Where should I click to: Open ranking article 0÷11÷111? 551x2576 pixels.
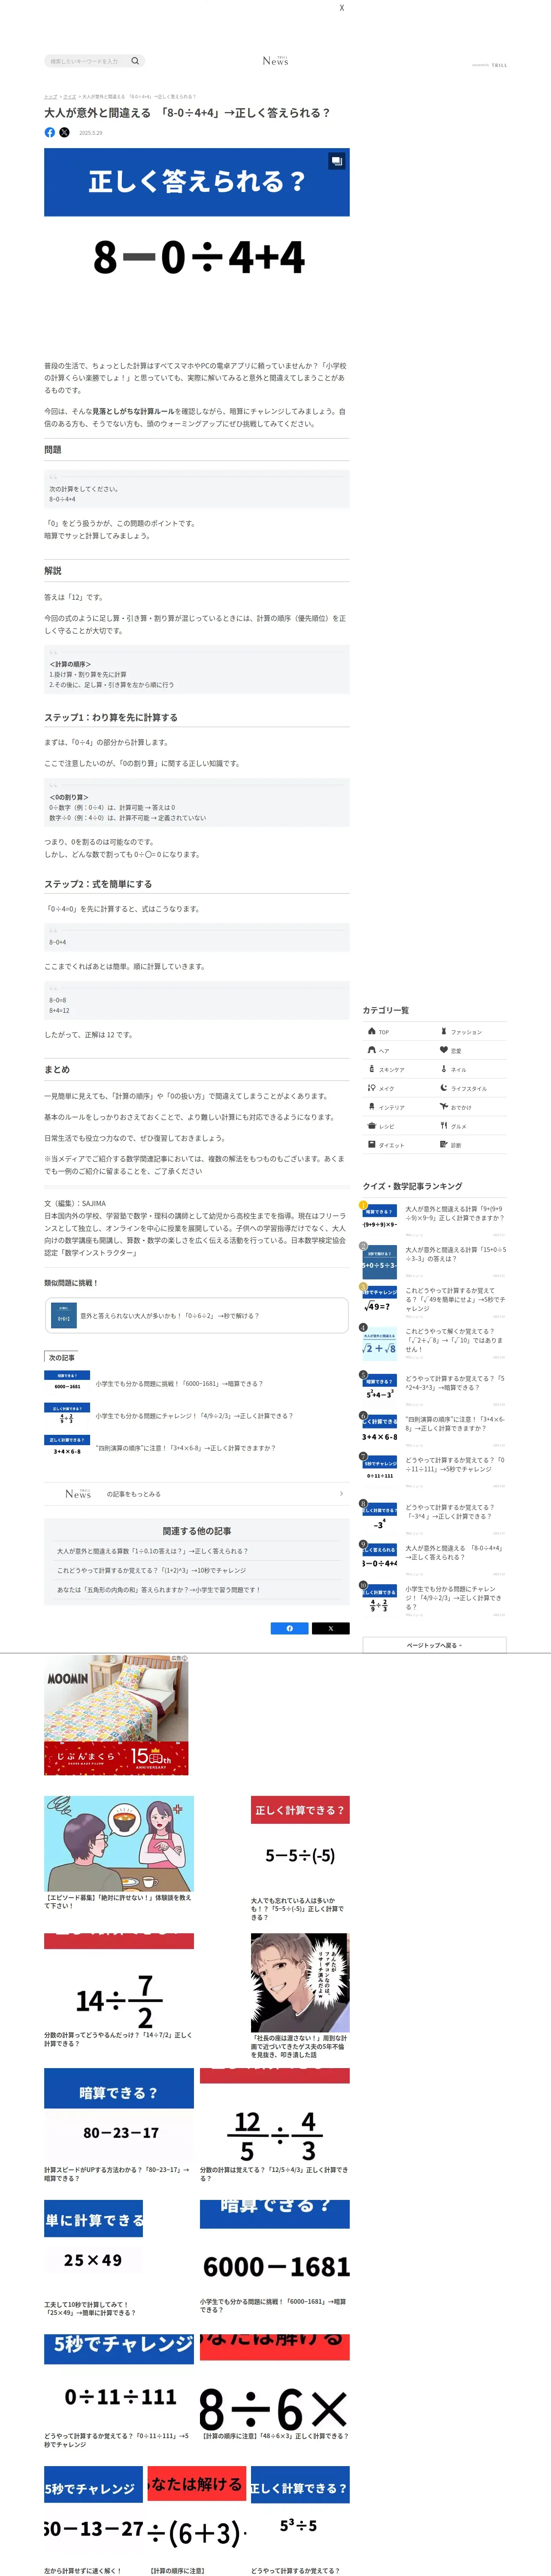[x=455, y=1465]
